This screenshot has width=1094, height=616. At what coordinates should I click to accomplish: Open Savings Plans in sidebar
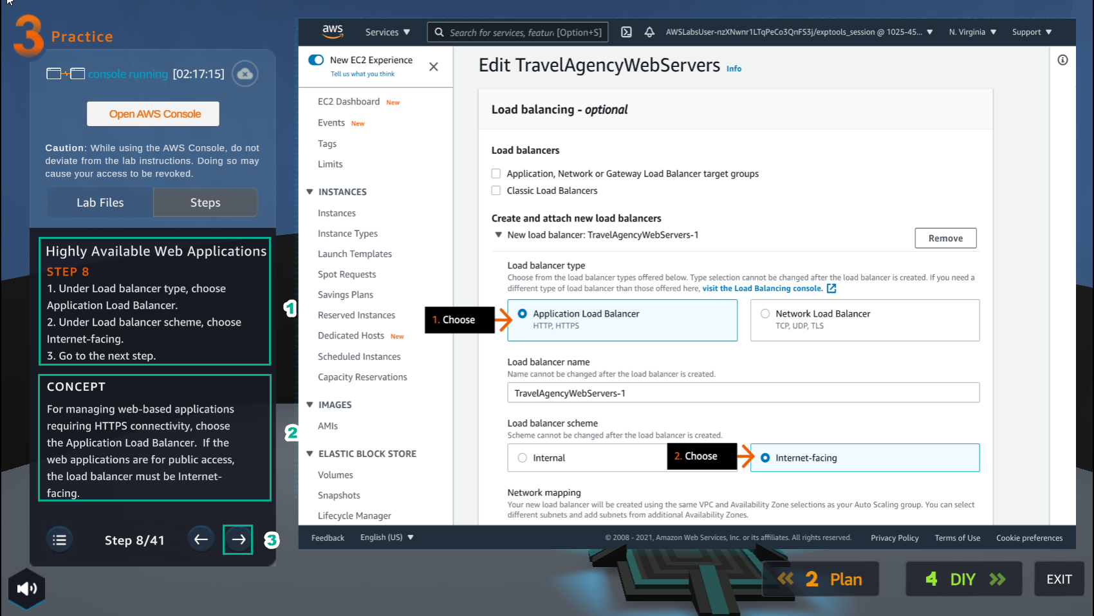point(346,295)
